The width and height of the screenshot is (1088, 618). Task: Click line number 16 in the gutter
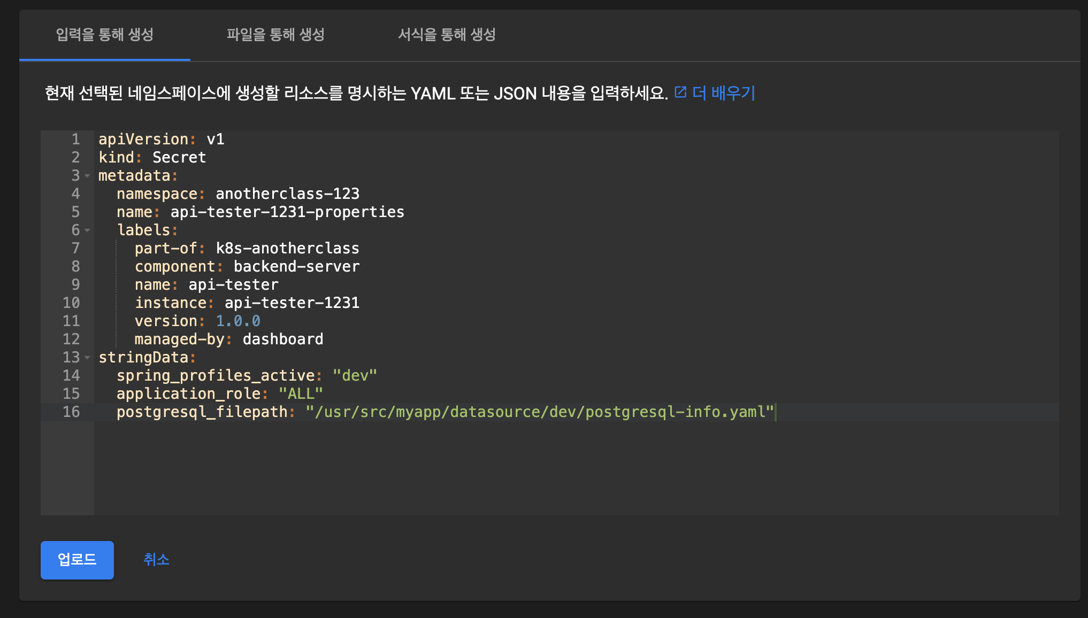pyautogui.click(x=71, y=412)
